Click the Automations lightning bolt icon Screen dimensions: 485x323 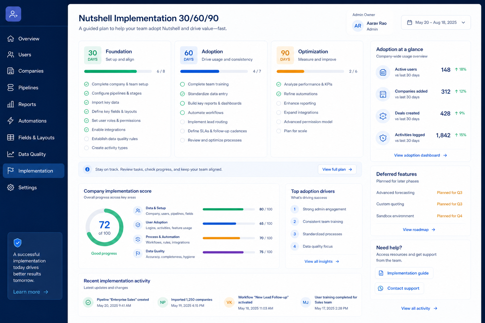point(10,121)
